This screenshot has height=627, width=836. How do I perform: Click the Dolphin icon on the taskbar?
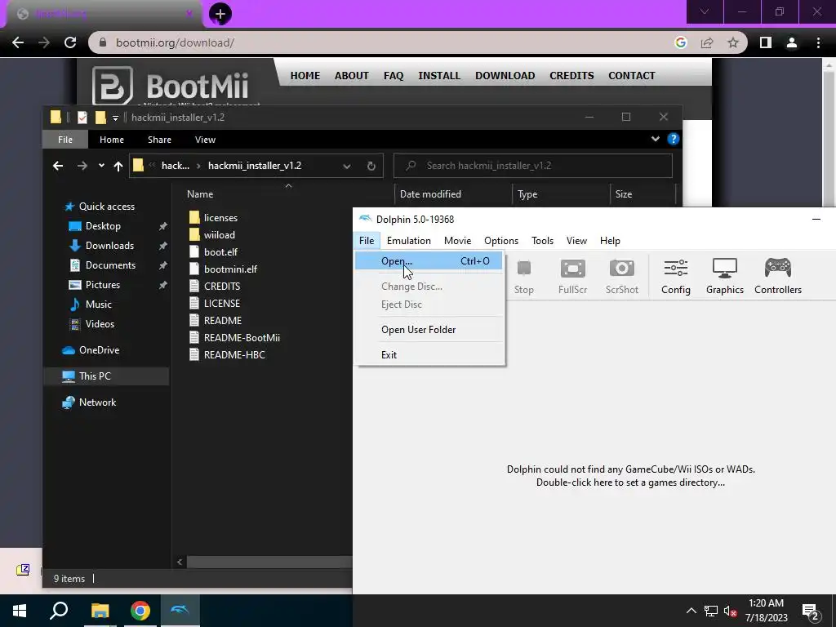click(180, 611)
